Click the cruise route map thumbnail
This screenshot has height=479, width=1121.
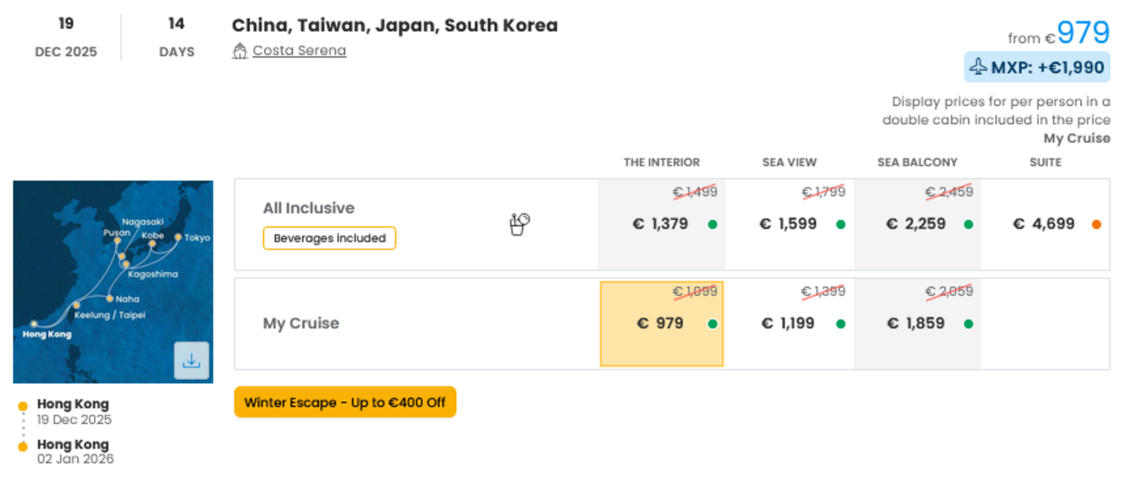pos(113,281)
